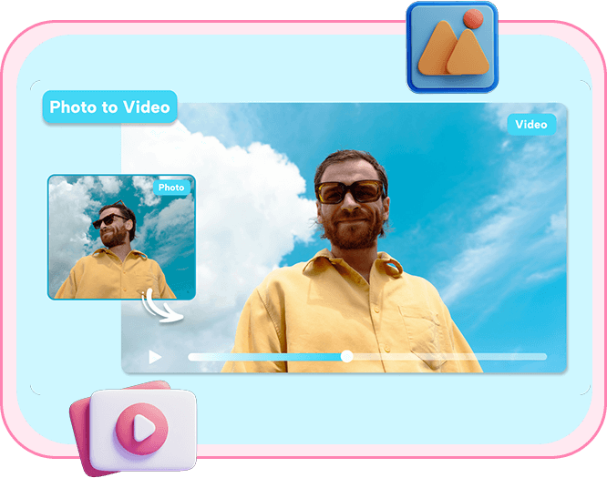Open the small photo thumbnail of the man
Screen dimensions: 607x478
point(121,237)
